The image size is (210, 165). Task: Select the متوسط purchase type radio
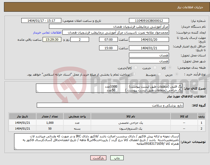point(159,74)
